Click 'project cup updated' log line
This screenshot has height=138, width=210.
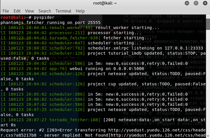point(103,84)
